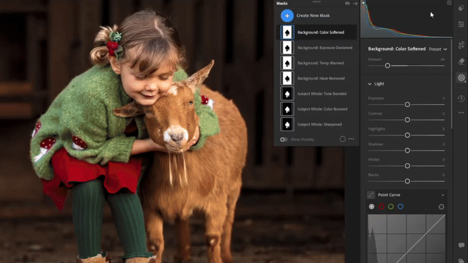Open the Versions history icon
Screen dimensions: 468x263
[461, 98]
